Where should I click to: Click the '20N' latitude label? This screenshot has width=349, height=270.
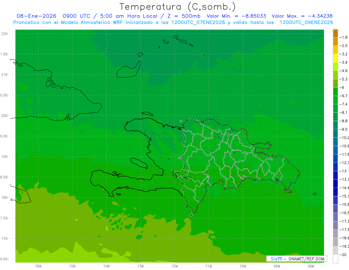(x=5, y=116)
